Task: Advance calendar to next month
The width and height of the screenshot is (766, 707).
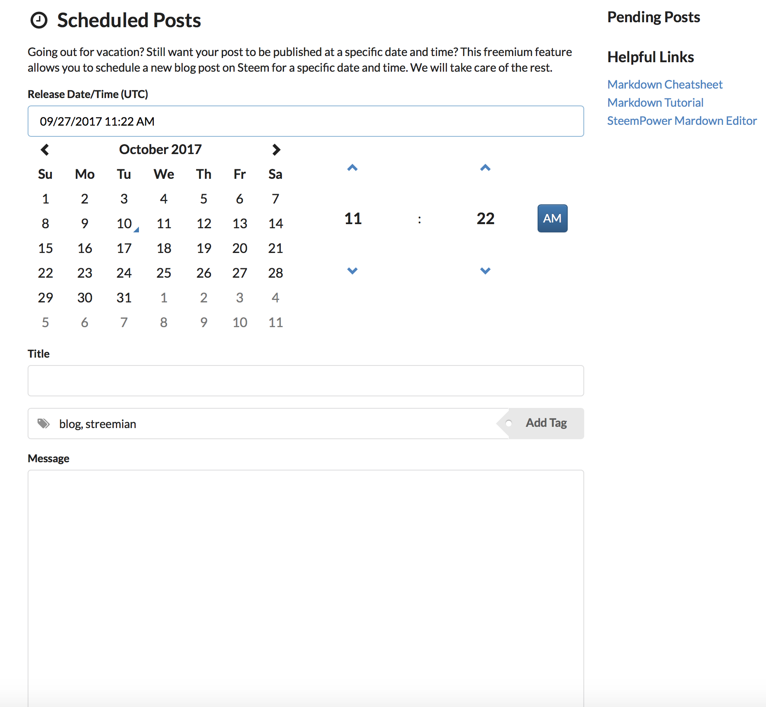Action: 276,150
